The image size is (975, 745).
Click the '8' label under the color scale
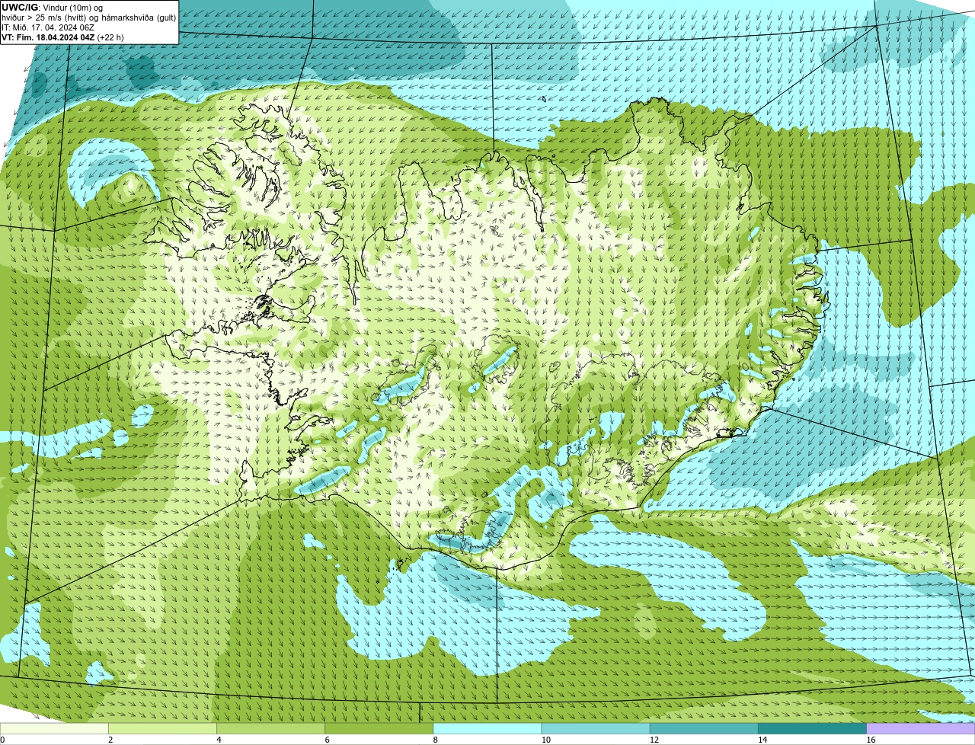pos(436,740)
